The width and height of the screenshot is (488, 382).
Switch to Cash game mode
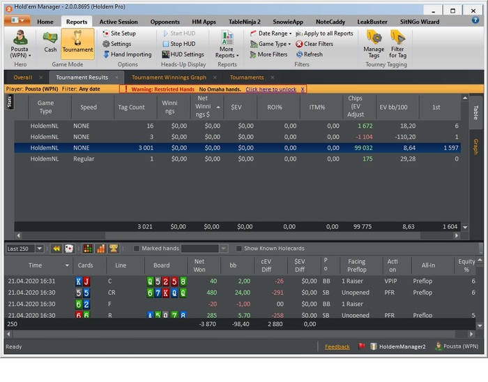pyautogui.click(x=50, y=41)
